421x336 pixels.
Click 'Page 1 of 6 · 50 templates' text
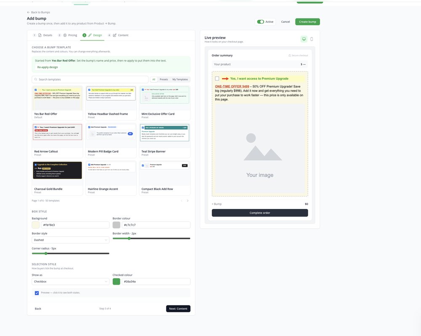[45, 201]
